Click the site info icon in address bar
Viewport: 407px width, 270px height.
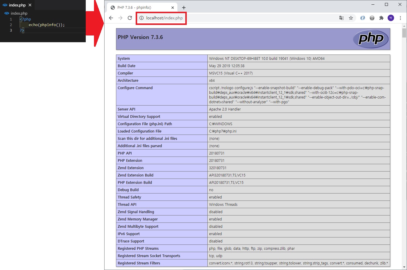pyautogui.click(x=142, y=18)
